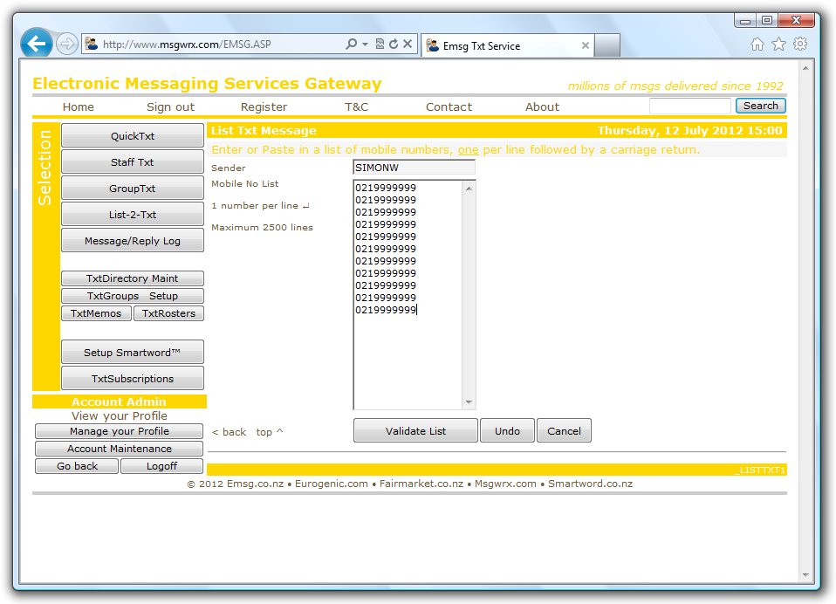Refresh the current page
The width and height of the screenshot is (836, 604).
[x=393, y=43]
